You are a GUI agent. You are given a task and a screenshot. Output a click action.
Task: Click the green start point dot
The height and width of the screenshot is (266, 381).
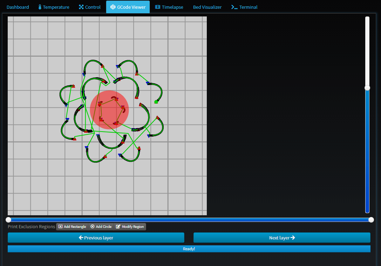point(156,102)
